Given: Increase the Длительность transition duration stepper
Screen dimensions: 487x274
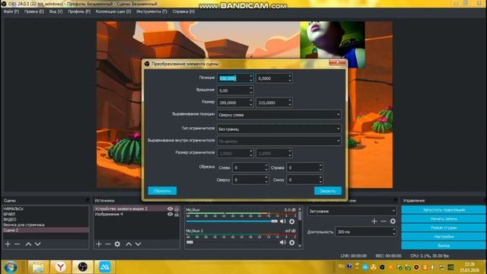Looking at the screenshot, I should pyautogui.click(x=394, y=230).
